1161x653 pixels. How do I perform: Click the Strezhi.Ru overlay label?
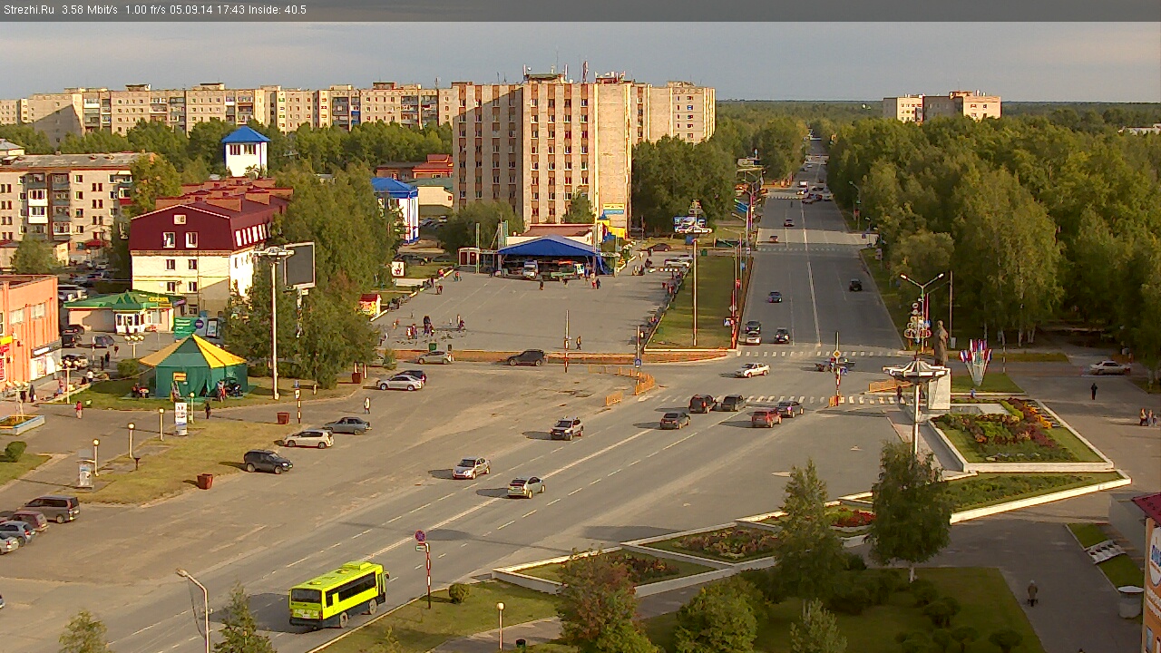point(28,10)
